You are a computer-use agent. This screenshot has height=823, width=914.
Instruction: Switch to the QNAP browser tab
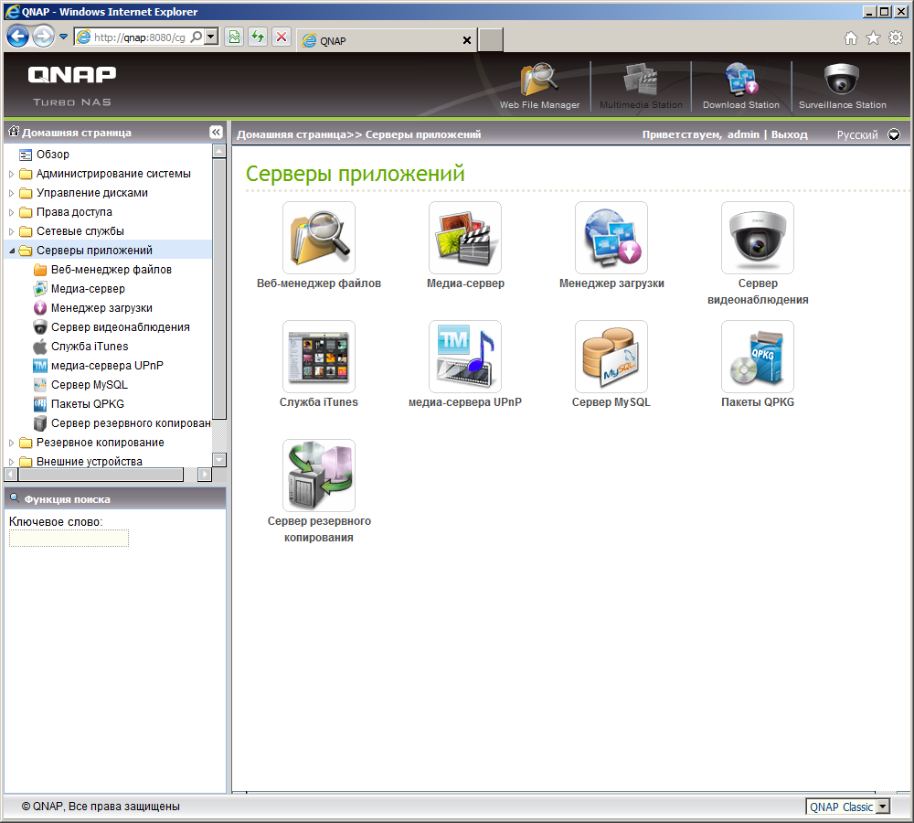click(x=385, y=40)
